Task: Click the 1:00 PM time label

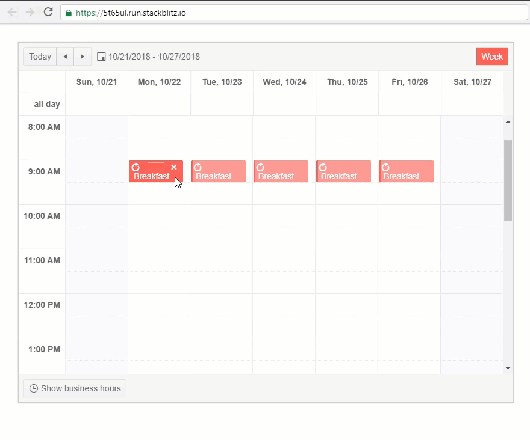Action: coord(44,350)
